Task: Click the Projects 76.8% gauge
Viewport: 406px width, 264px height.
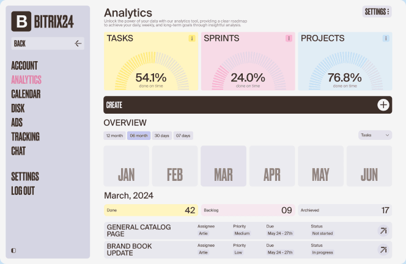Action: (x=345, y=71)
